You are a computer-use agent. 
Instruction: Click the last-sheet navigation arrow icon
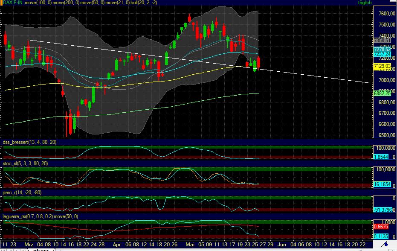[x=23, y=250]
